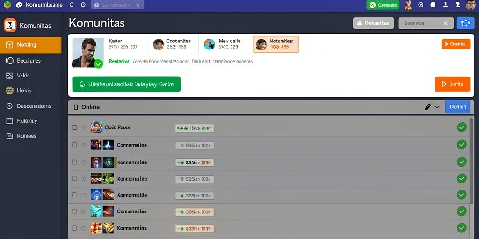The width and height of the screenshot is (479, 239).
Task: Select the Notaing sidebar item
Action: tap(30, 45)
